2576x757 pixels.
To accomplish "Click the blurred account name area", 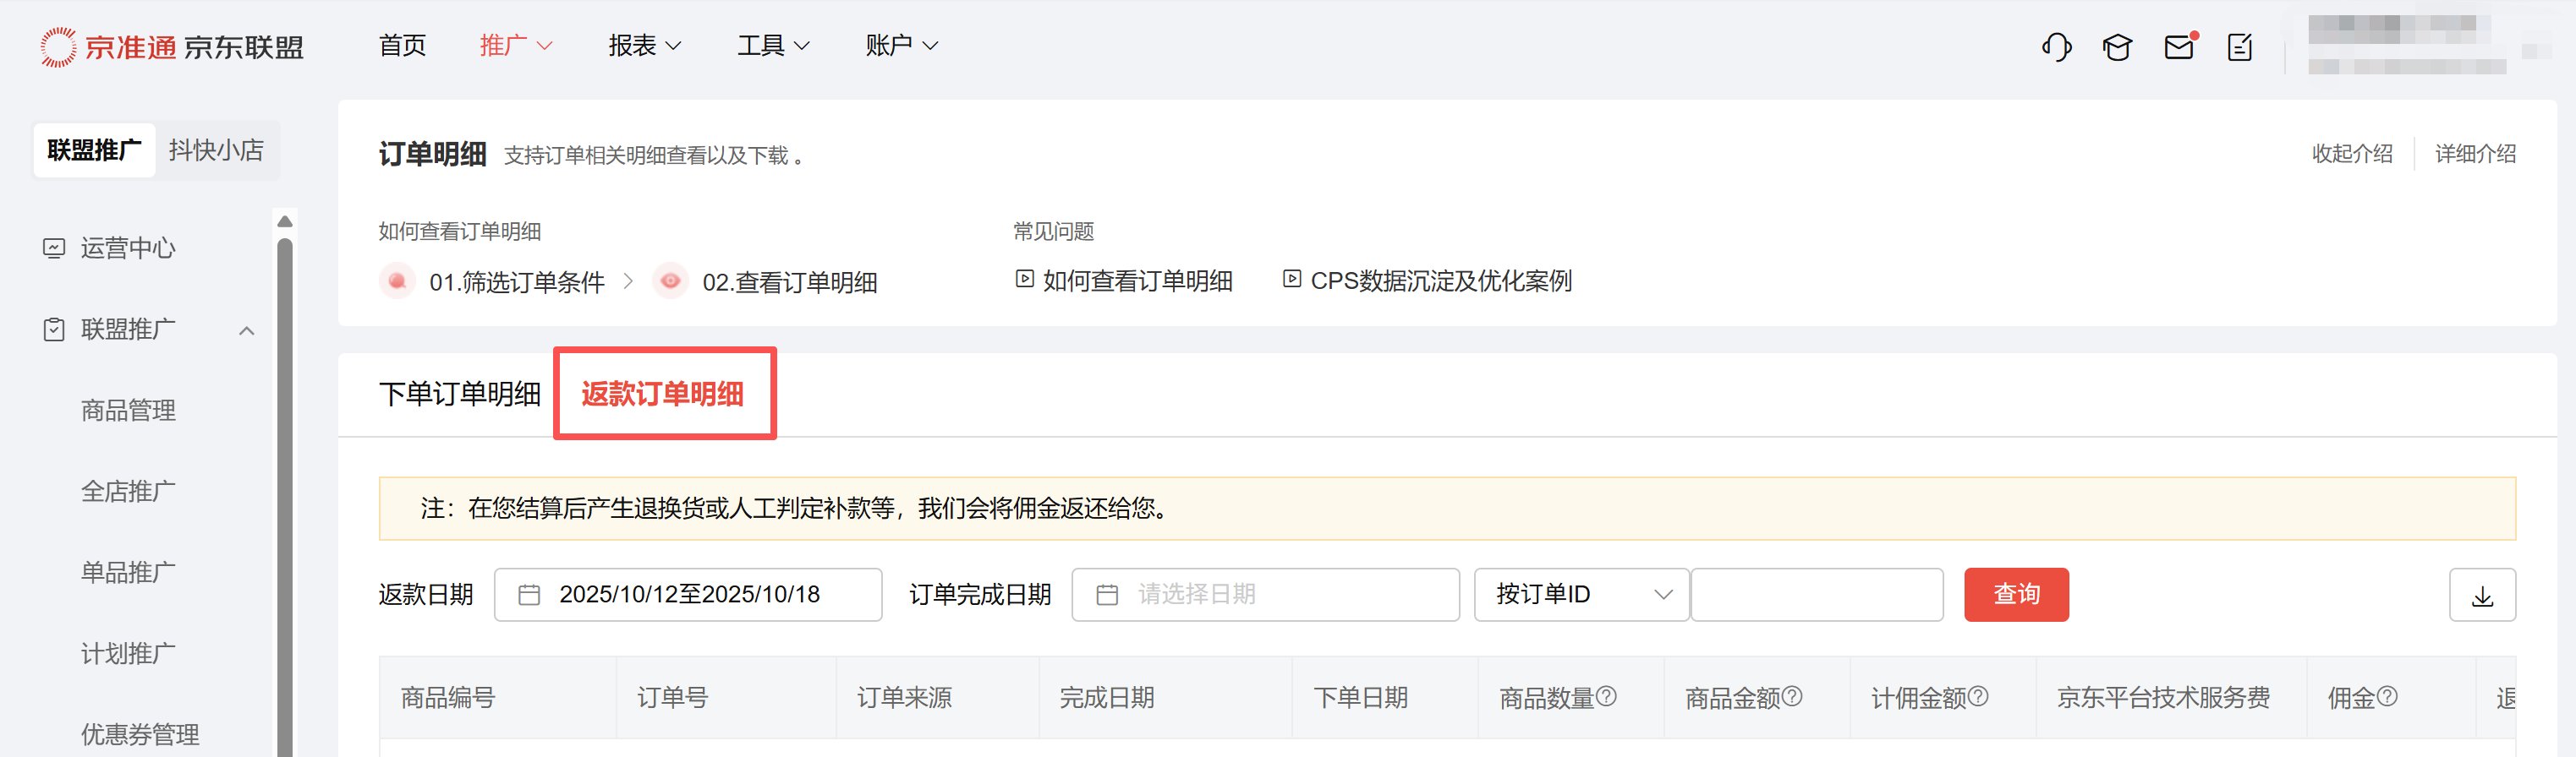I will 2406,45.
